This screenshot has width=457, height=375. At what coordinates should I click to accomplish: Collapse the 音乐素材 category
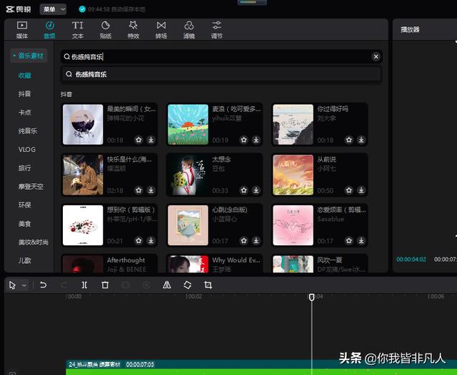pos(29,56)
